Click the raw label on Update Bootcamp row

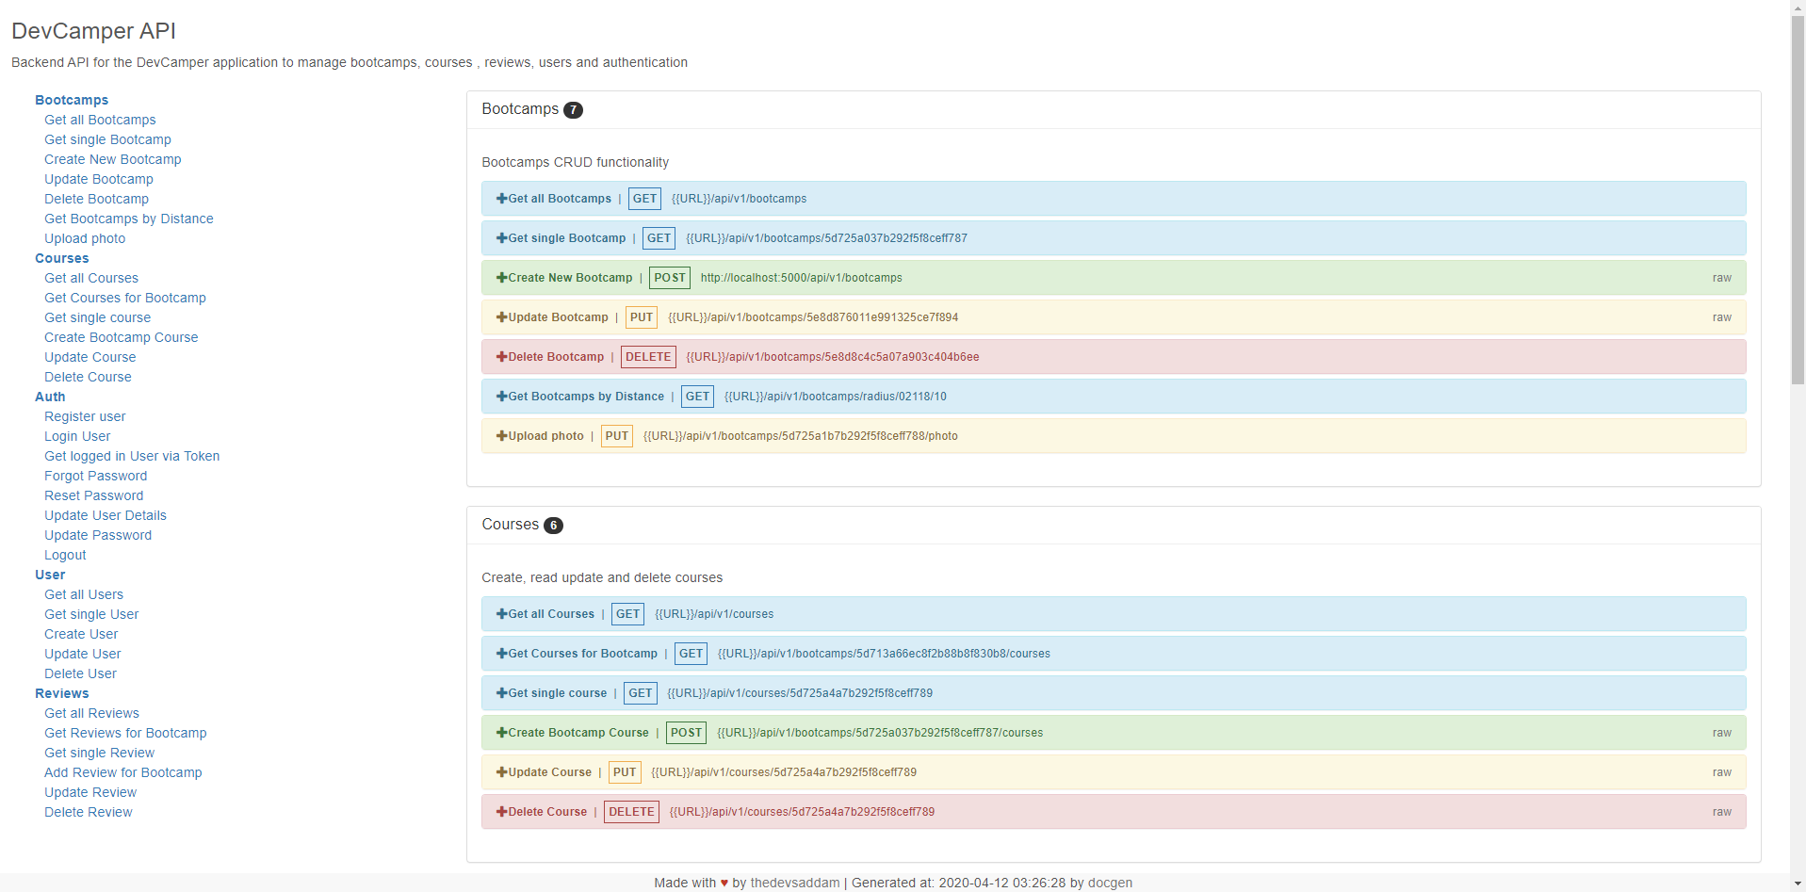[1721, 317]
